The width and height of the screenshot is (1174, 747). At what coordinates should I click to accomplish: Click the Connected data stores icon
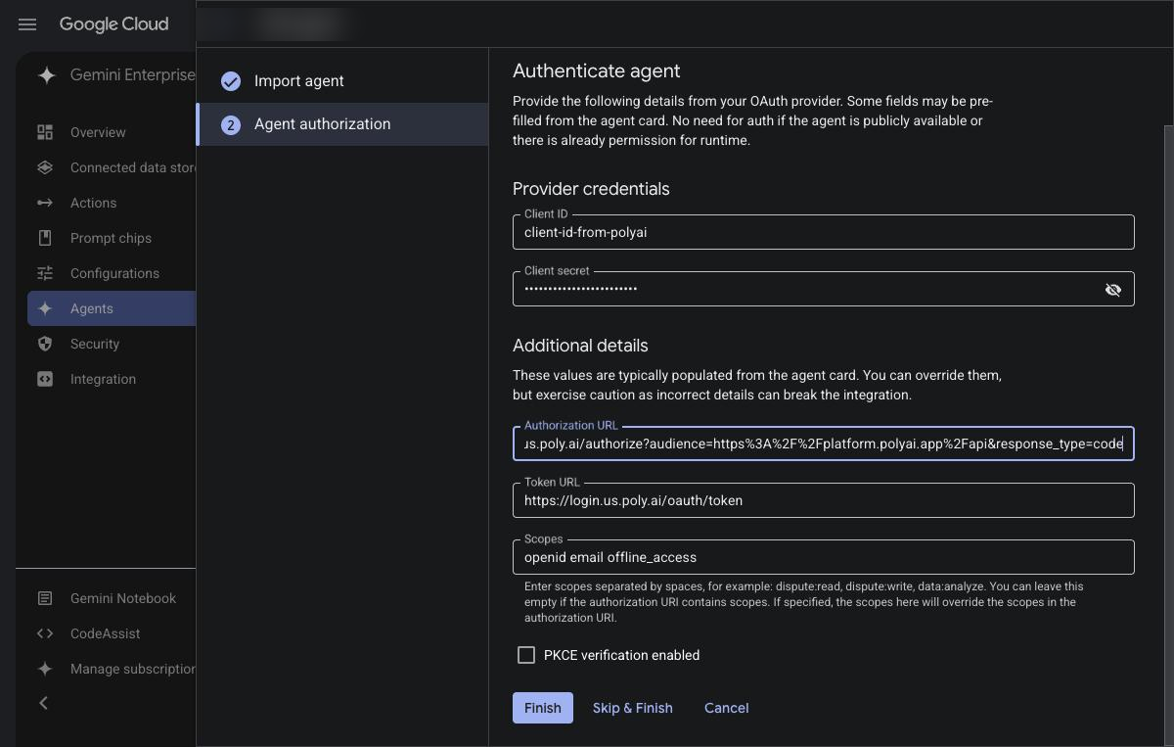tap(45, 167)
